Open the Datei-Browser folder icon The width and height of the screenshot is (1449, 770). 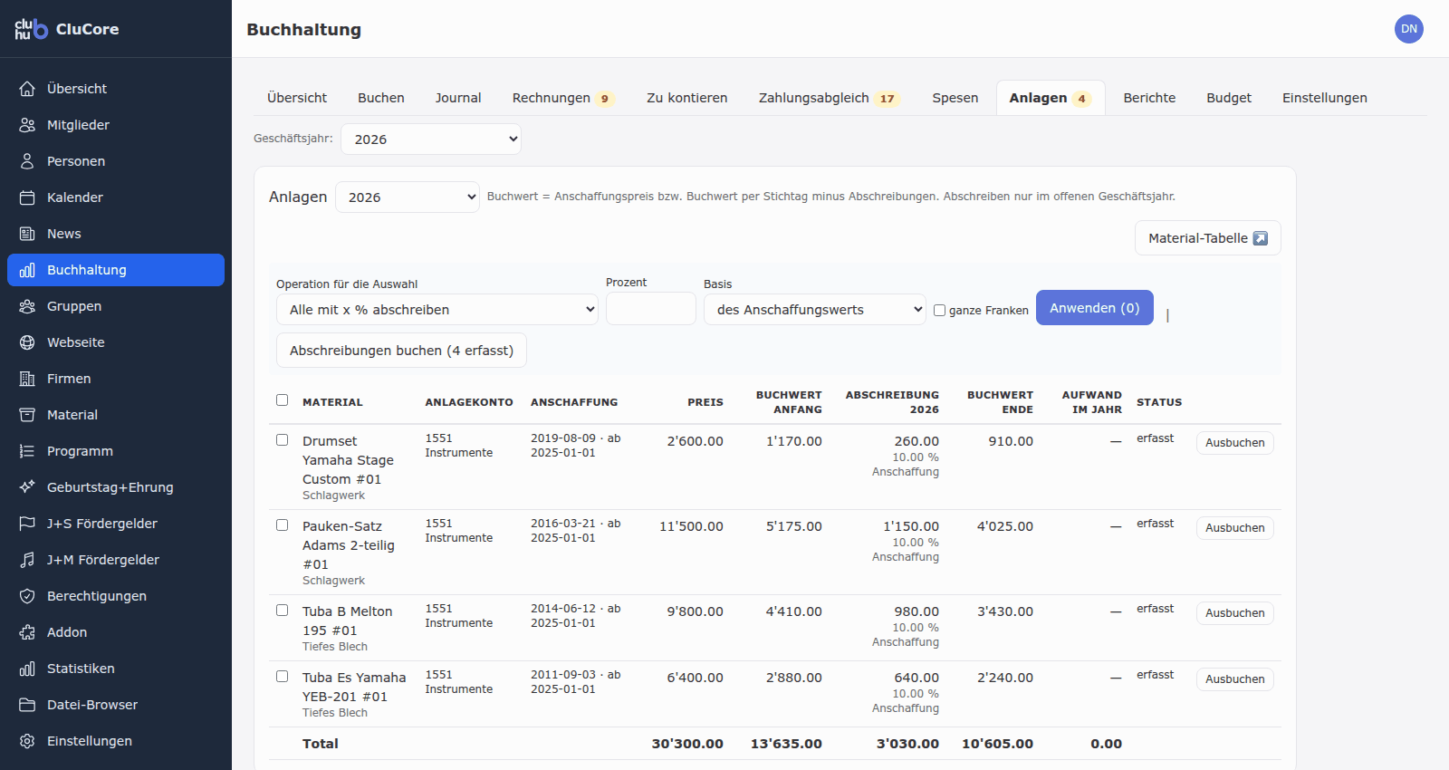click(x=27, y=705)
